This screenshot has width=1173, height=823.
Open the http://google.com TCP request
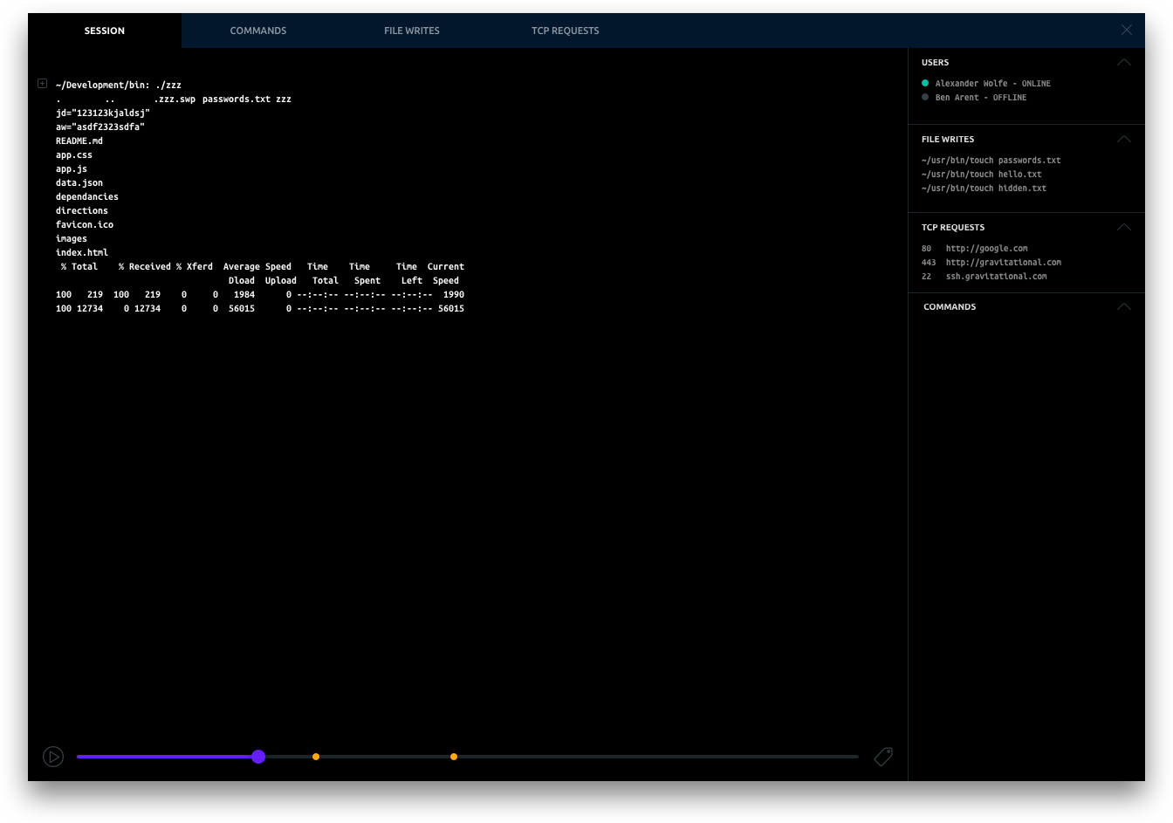(x=986, y=249)
